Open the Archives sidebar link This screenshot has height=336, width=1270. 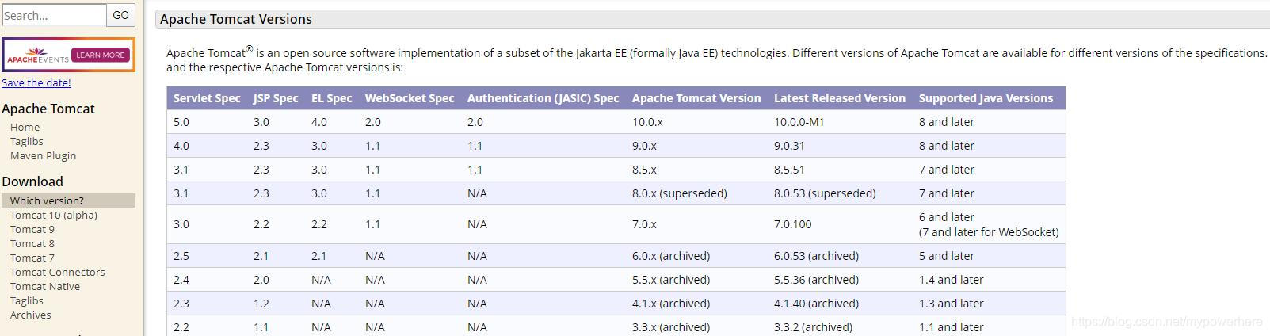pyautogui.click(x=31, y=315)
